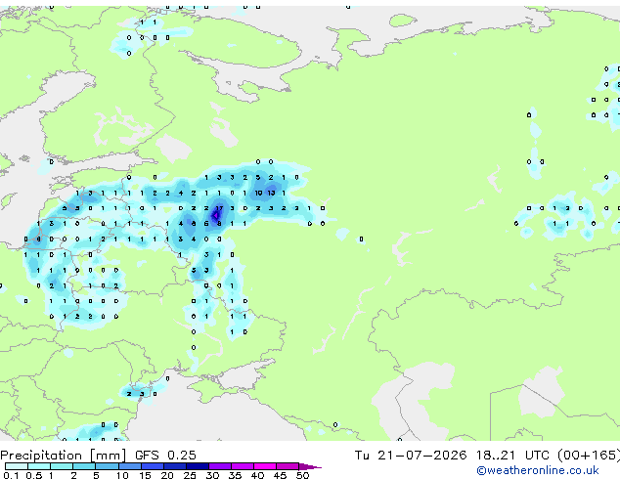620x479 pixels.
Task: Select the 45–50 mm magenta legend swatch
Action: click(288, 466)
